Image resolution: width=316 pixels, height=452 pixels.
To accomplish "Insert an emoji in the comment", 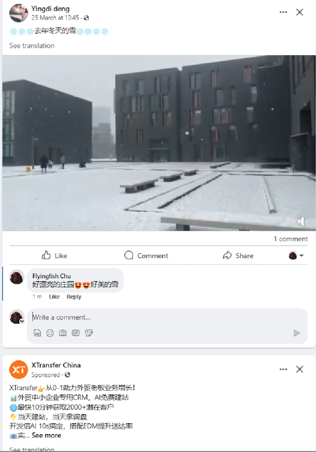I will pos(50,333).
